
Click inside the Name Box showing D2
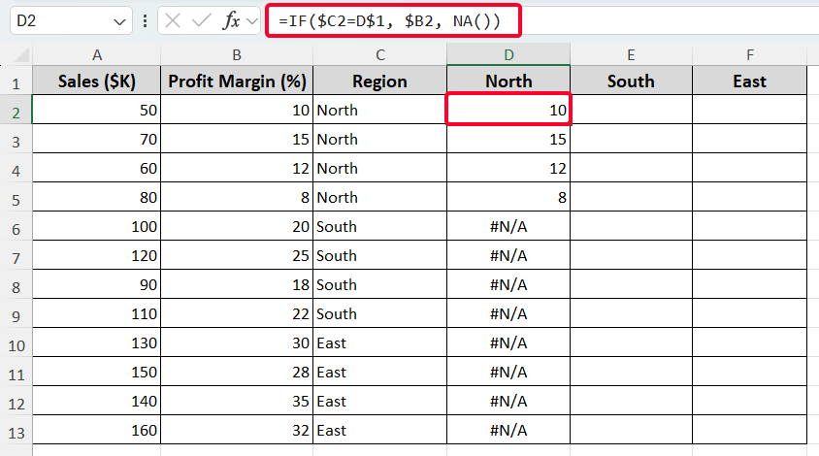58,20
